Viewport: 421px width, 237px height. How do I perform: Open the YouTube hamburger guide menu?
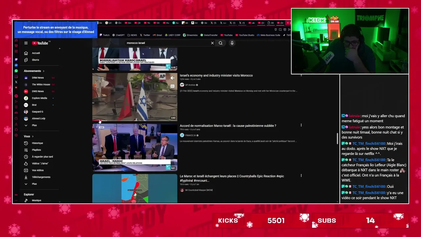click(26, 43)
